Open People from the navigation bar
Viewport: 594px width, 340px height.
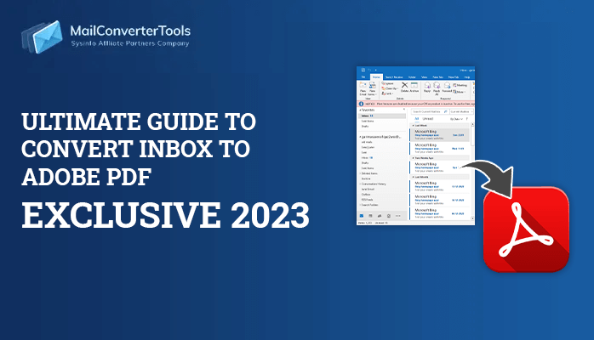pos(380,216)
